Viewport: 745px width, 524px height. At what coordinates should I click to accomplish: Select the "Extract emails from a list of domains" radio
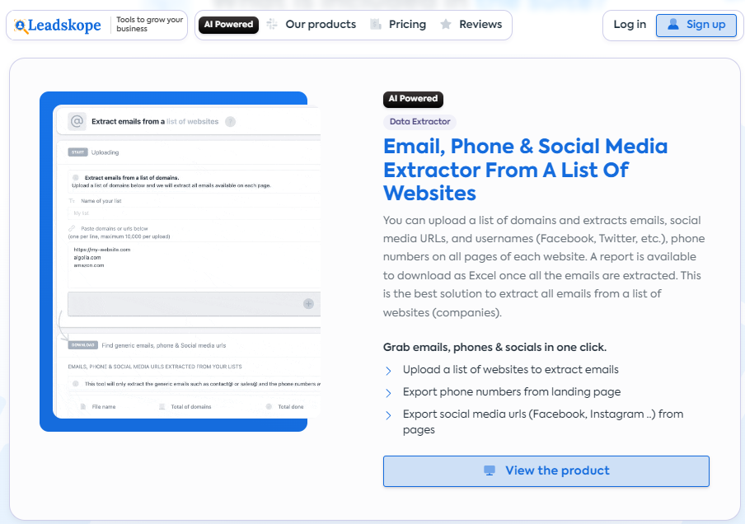click(x=76, y=177)
